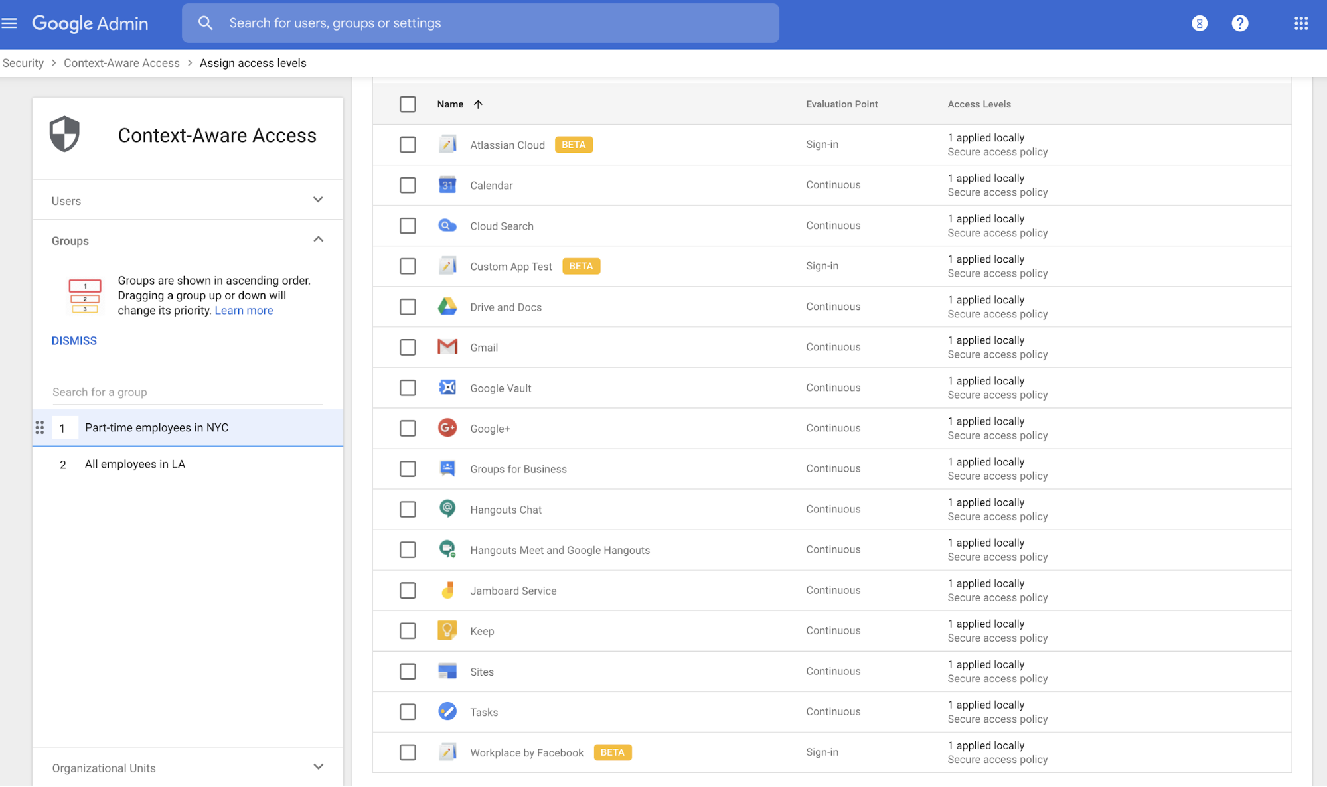Screen dimensions: 1327x787
Task: Collapse the Groups section chevron
Action: coord(318,239)
